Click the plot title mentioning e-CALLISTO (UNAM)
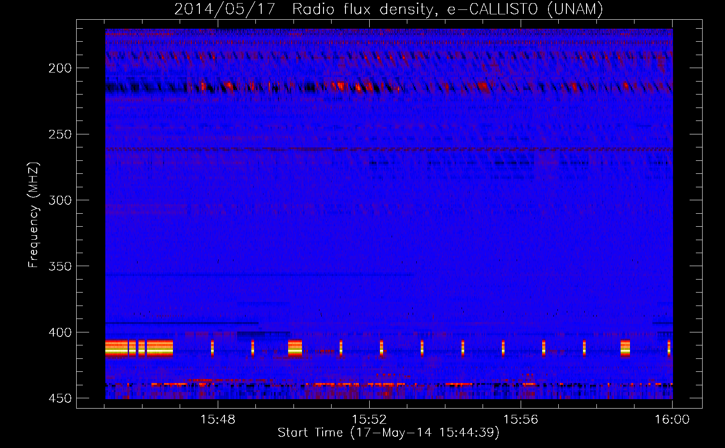Image resolution: width=725 pixels, height=448 pixels. pyautogui.click(x=388, y=9)
